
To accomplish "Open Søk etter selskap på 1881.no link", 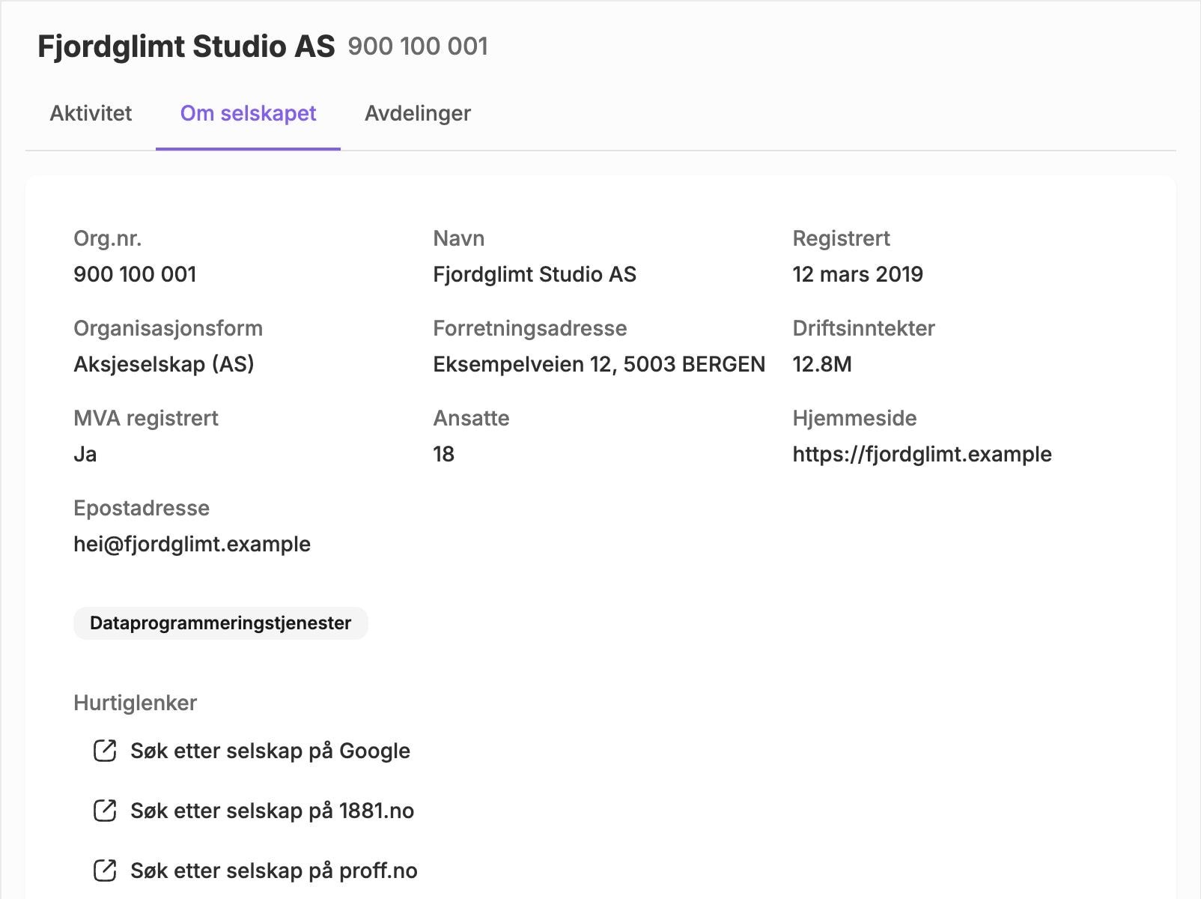I will coord(273,811).
